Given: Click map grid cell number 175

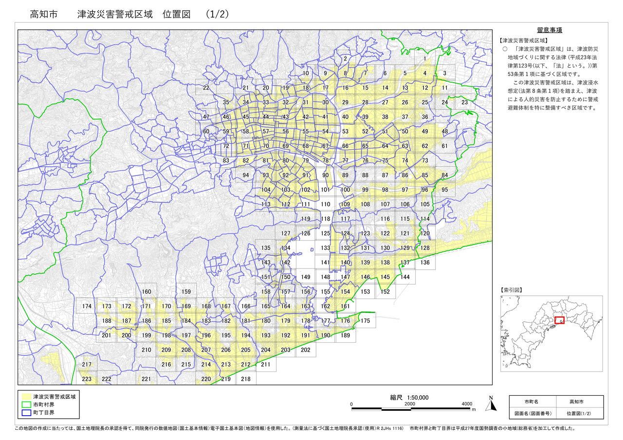Looking at the screenshot, I should (x=366, y=321).
